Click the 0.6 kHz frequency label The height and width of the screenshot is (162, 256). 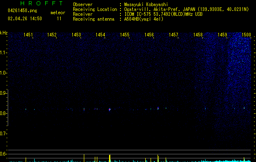coord(3,154)
